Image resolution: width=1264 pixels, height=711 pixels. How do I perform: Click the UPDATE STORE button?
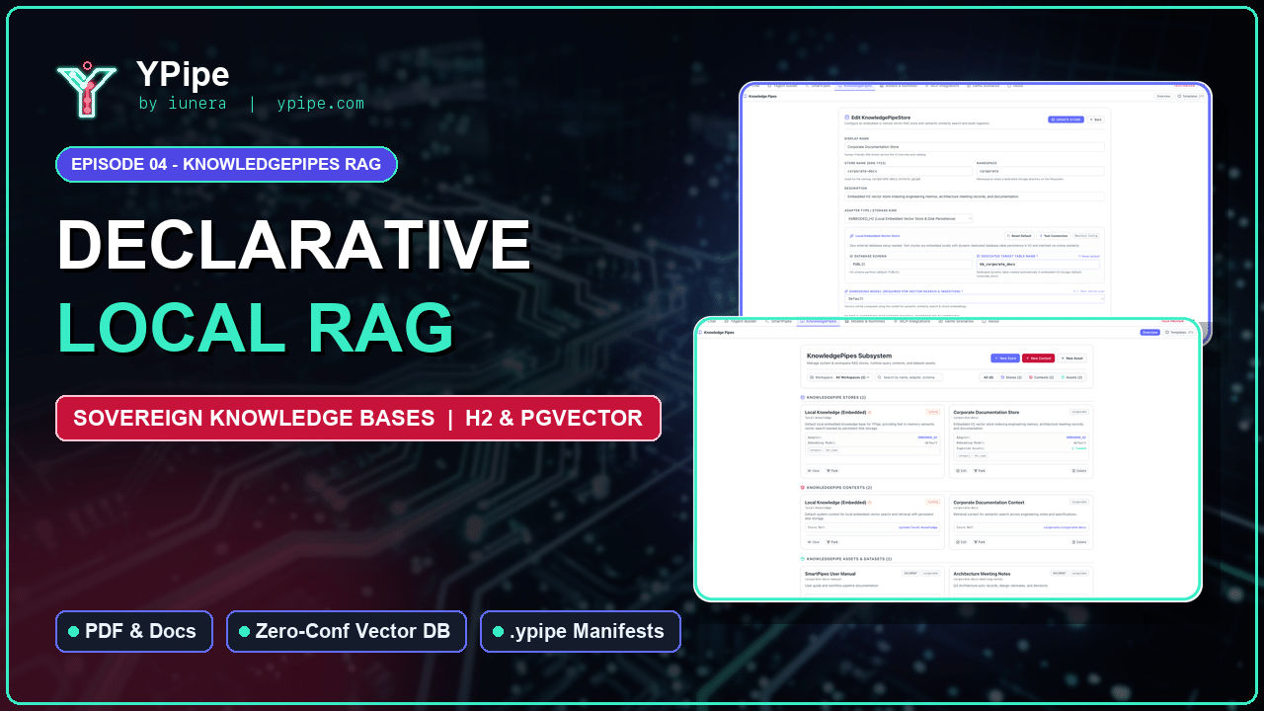tap(1066, 119)
